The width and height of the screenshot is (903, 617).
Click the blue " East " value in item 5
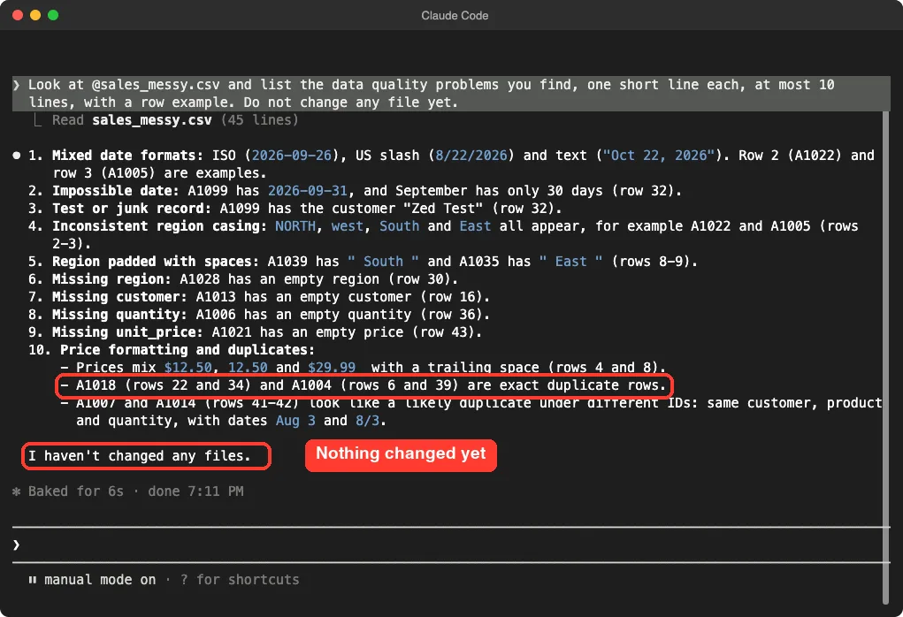coord(570,262)
